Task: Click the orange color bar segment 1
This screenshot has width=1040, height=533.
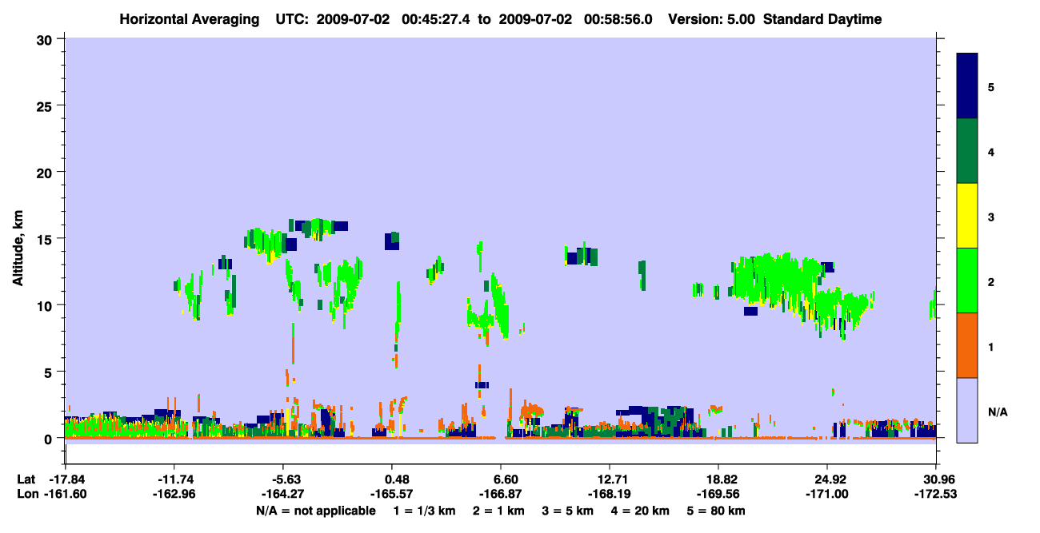Action: (x=967, y=345)
